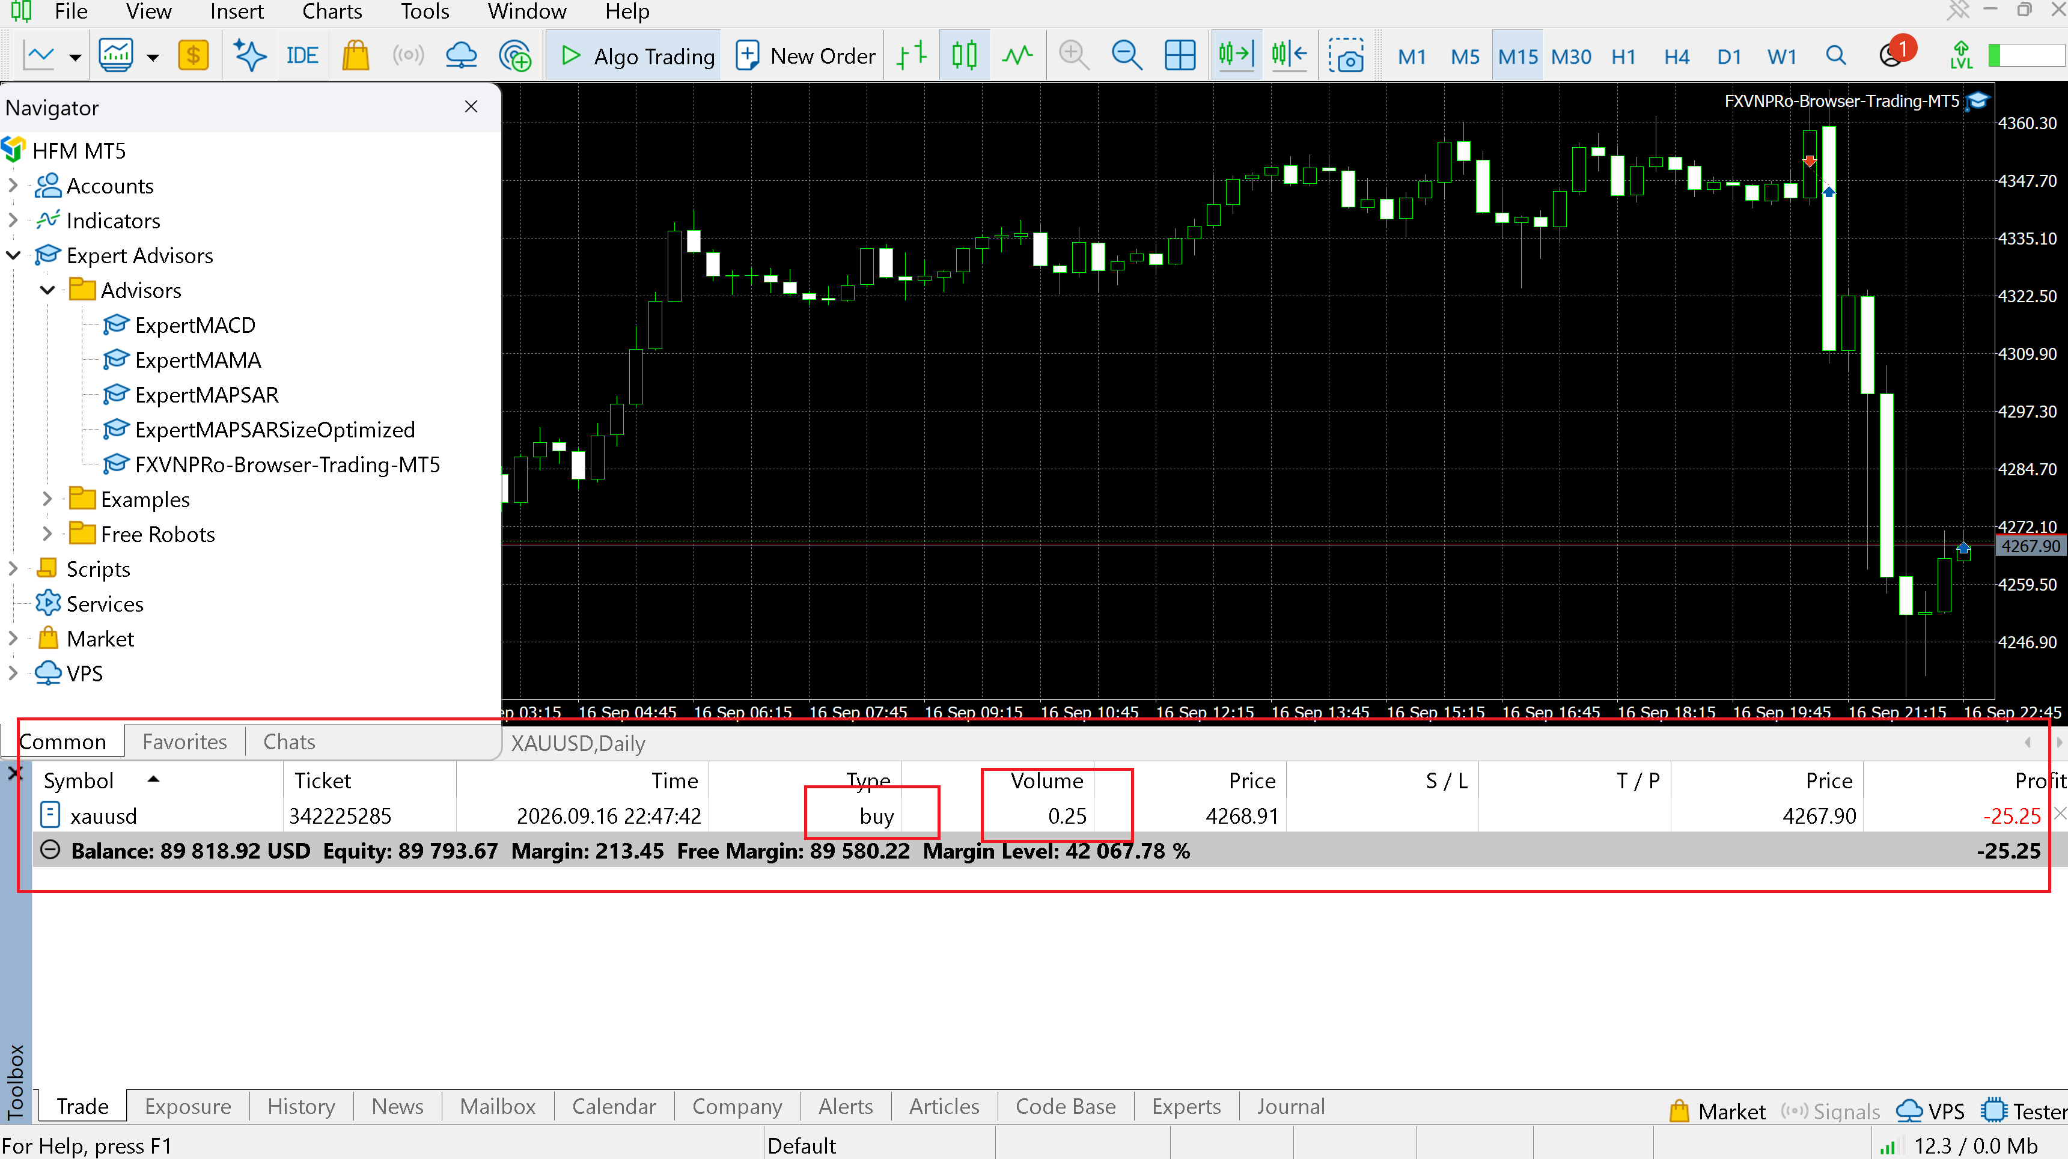
Task: Expand the Accounts tree node
Action: coord(13,186)
